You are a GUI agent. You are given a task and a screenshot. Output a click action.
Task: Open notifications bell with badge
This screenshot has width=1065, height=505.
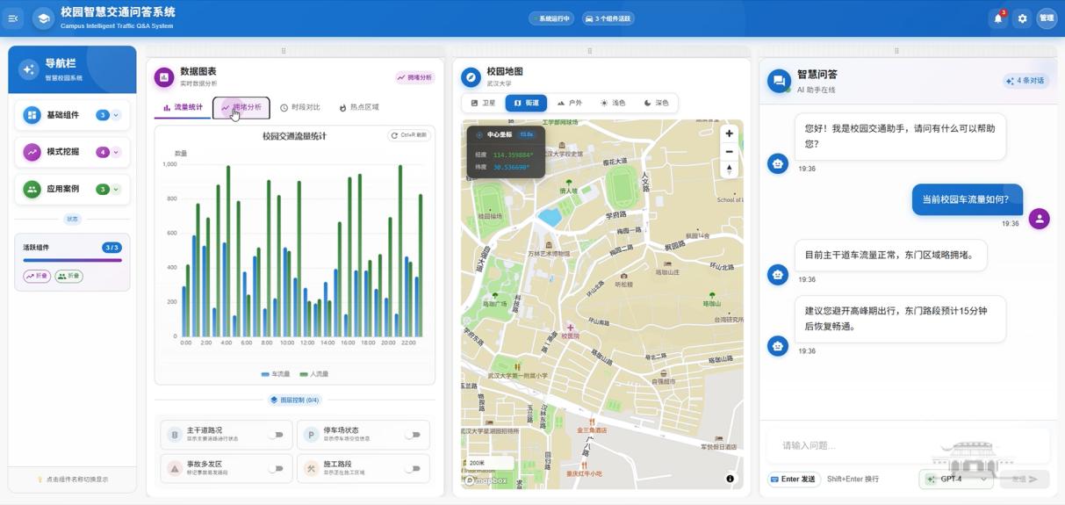click(x=998, y=18)
